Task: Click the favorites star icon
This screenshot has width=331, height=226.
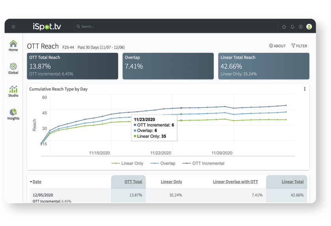Action: pos(284,27)
